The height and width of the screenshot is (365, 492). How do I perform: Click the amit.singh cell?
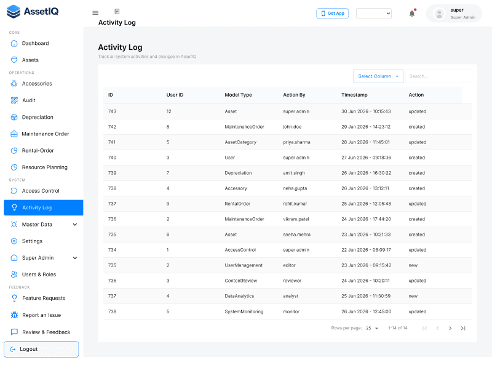pyautogui.click(x=294, y=173)
